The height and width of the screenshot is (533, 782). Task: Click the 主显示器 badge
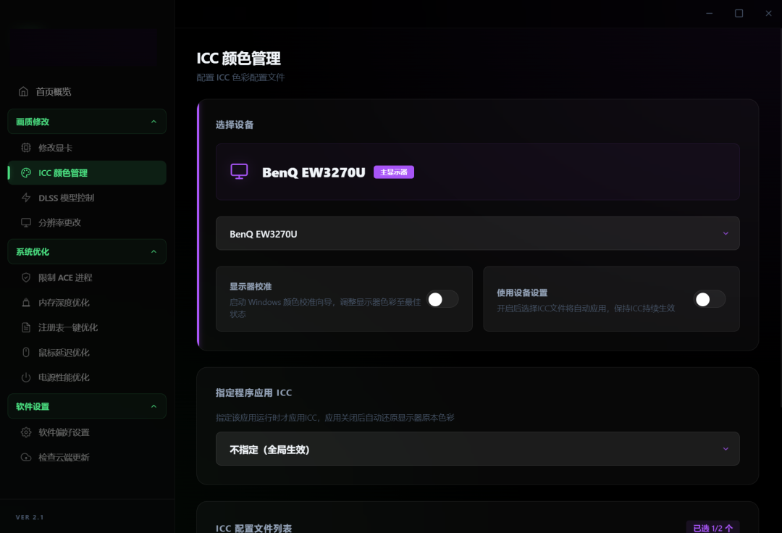[393, 172]
